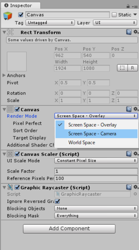Select World Space render mode

click(x=96, y=142)
